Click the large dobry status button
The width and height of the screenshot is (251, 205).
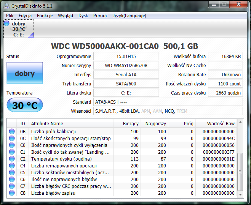[25, 73]
